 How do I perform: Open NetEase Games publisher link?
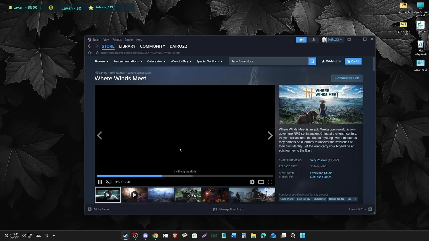tap(321, 177)
